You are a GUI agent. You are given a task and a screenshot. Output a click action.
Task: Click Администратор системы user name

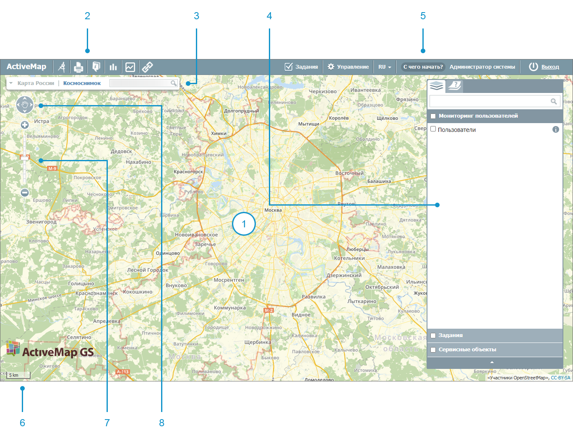click(482, 67)
